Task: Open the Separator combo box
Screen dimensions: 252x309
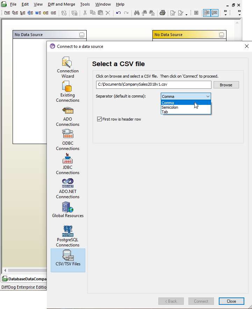Action: (x=186, y=96)
